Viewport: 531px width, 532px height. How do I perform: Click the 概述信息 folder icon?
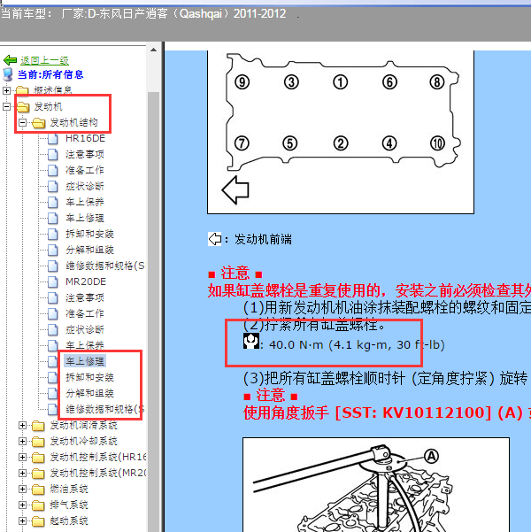22,90
